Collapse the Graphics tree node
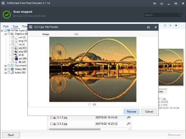186x139 pixels. click(5, 34)
